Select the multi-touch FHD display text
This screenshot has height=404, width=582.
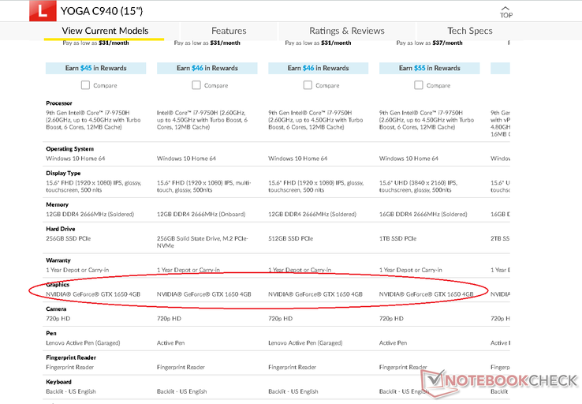[x=203, y=186]
